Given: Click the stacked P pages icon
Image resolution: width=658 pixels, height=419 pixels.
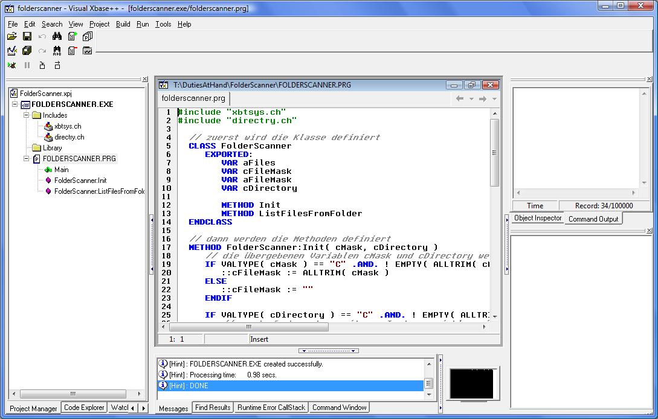Looking at the screenshot, I should 87,36.
